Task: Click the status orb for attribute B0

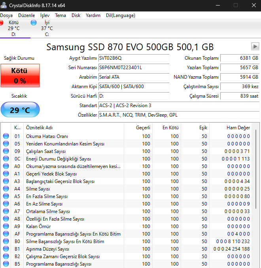Action: coord(6,242)
